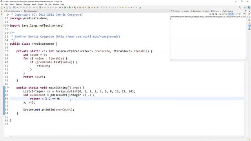Screen dimensions: 251x141
Task: Click the wustl.edu URL in the author comment
Action: 88,36
